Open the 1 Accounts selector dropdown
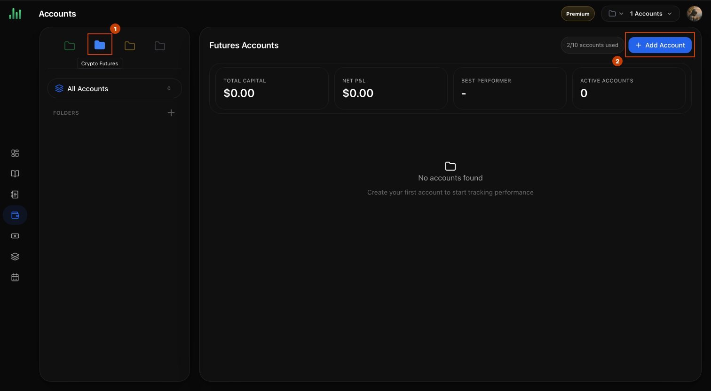The width and height of the screenshot is (711, 391). (x=640, y=14)
